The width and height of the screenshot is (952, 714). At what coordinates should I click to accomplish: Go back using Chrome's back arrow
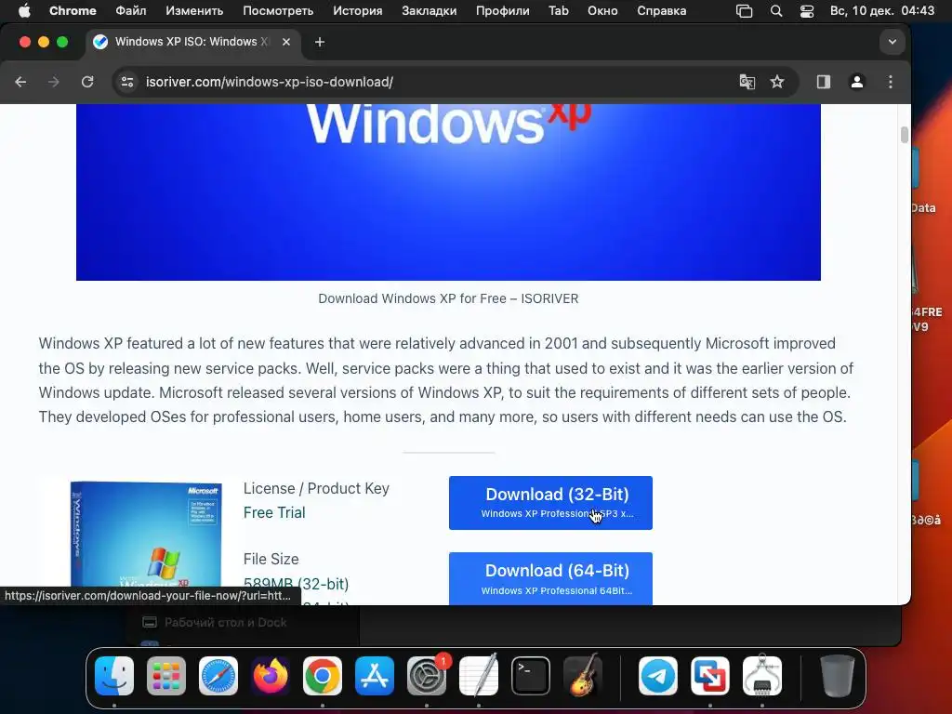(20, 82)
